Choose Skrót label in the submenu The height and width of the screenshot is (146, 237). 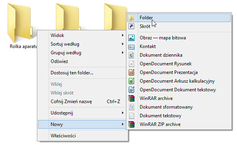145,26
